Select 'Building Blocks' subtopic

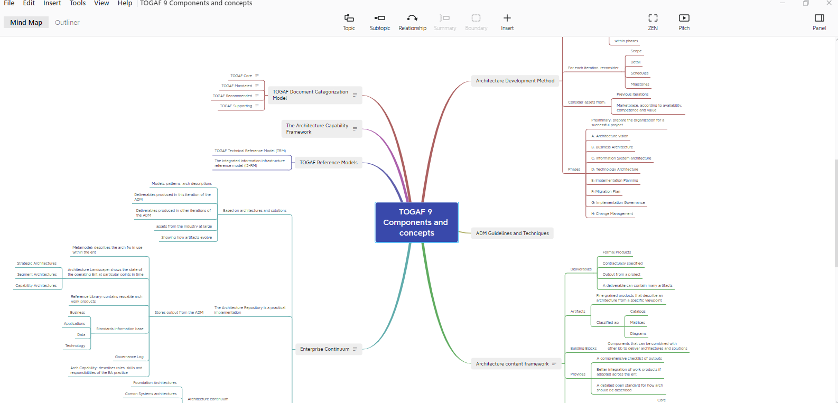(583, 349)
